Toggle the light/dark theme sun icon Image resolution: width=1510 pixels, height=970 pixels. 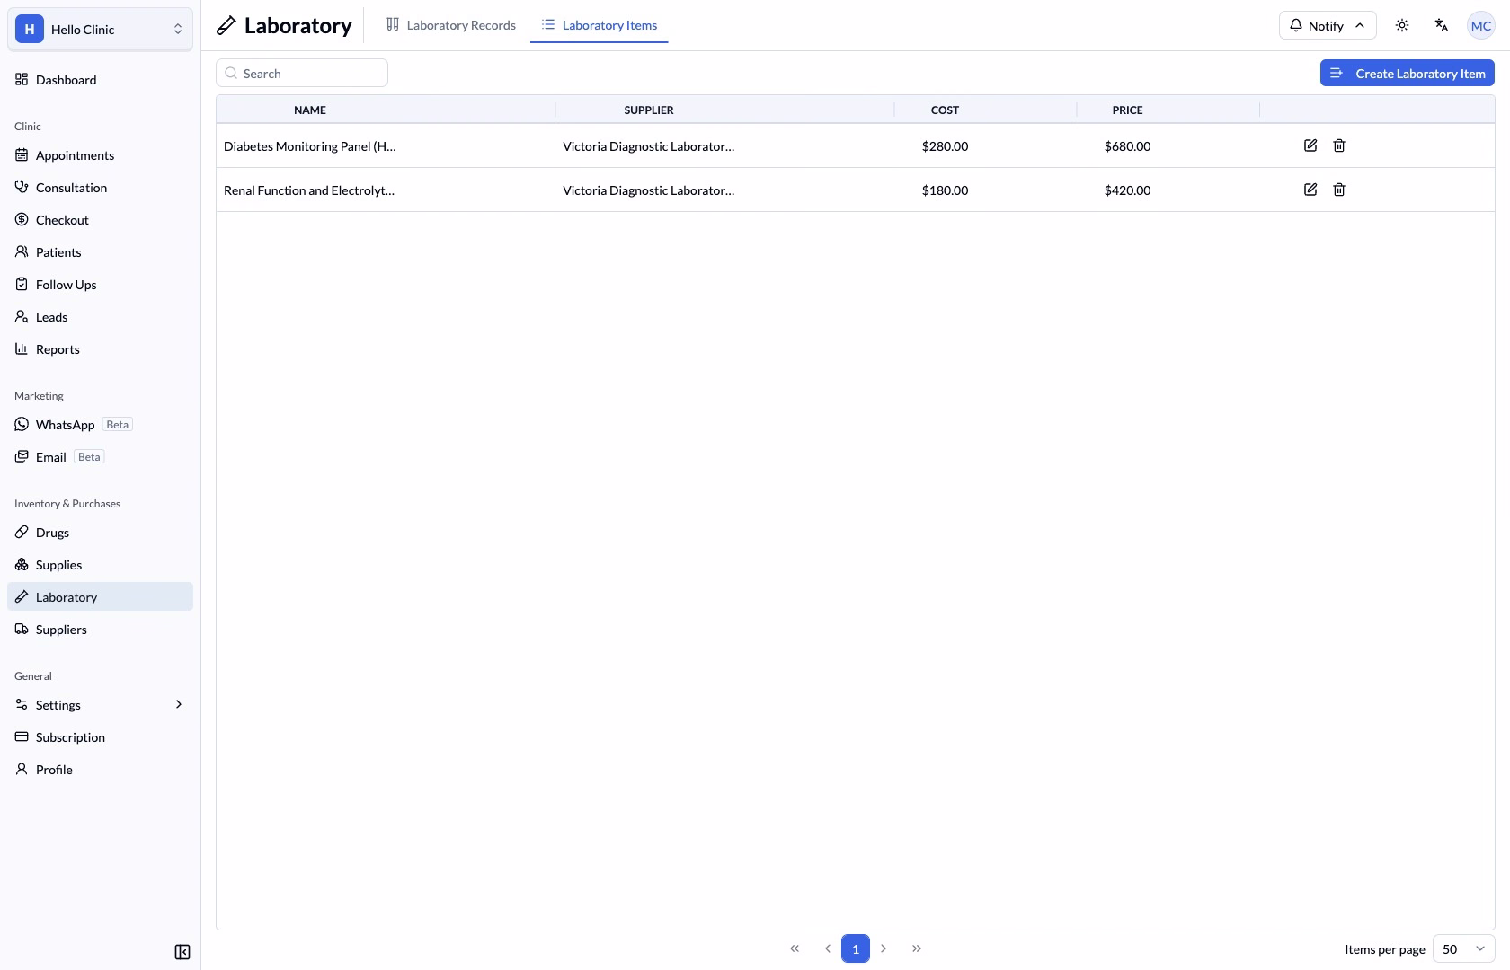(1402, 25)
